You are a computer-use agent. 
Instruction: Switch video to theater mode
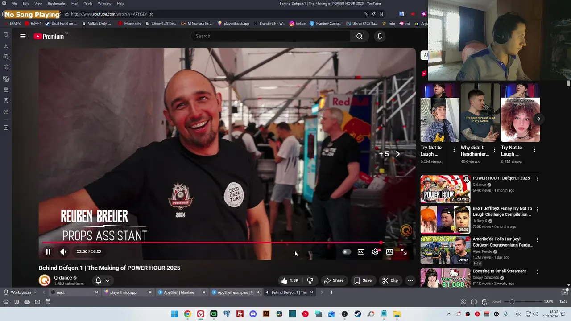point(389,252)
